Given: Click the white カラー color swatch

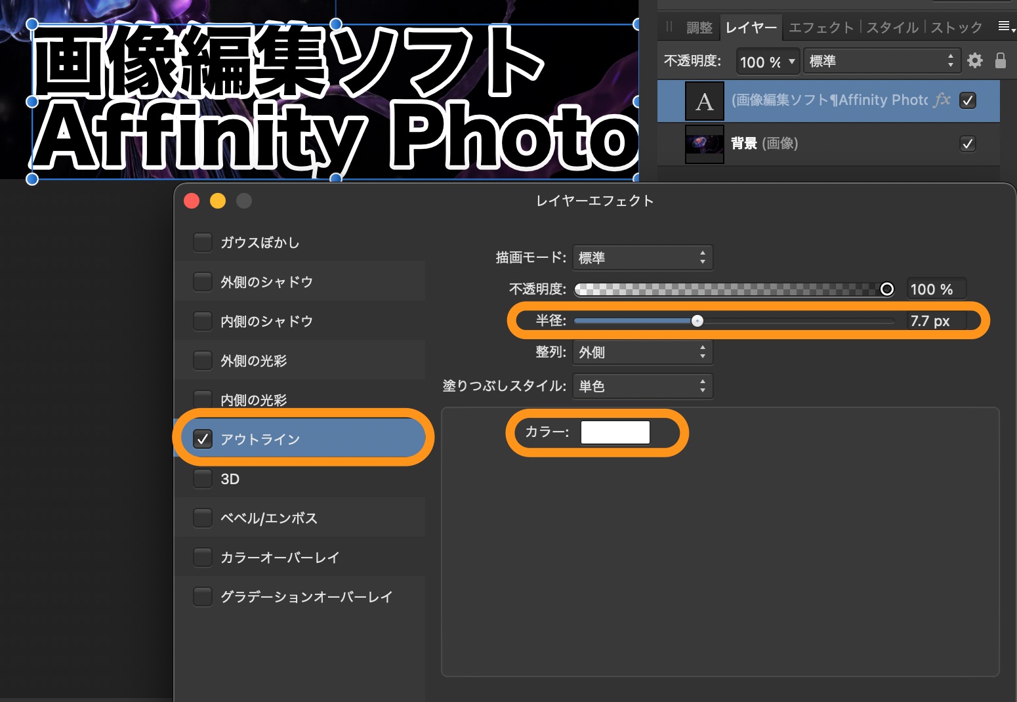Looking at the screenshot, I should (615, 432).
